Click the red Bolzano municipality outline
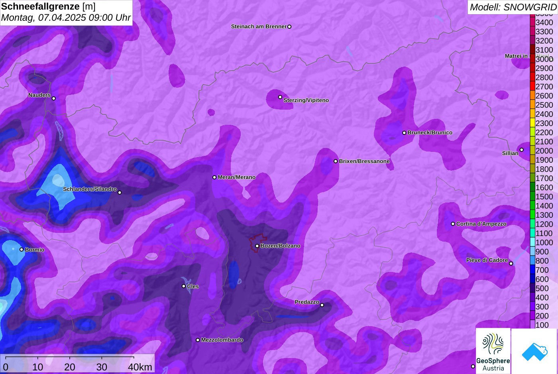This screenshot has height=374, width=558. 258,242
